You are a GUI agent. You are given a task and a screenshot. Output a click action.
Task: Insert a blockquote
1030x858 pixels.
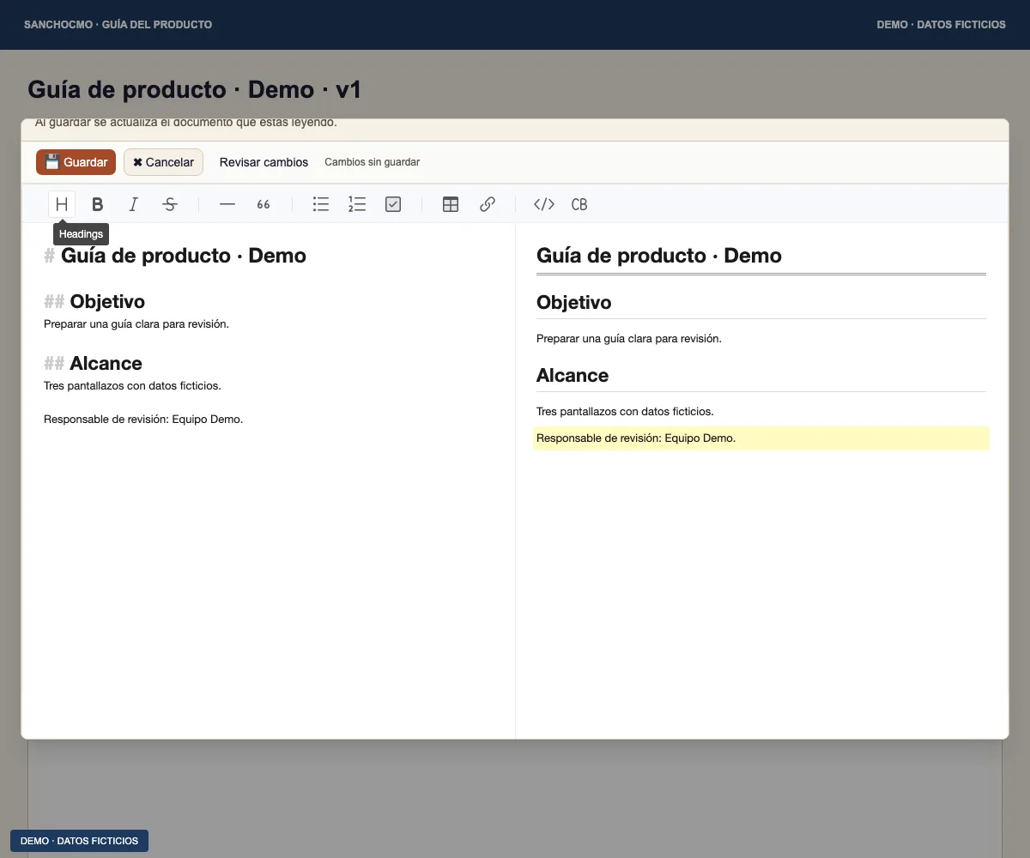click(x=264, y=204)
